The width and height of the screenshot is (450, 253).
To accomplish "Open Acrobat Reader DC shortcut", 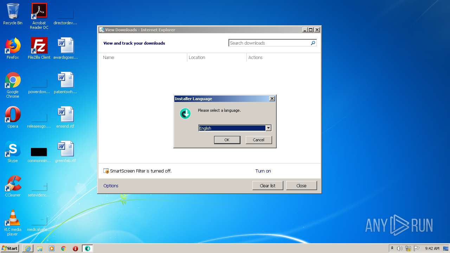I will (x=39, y=16).
